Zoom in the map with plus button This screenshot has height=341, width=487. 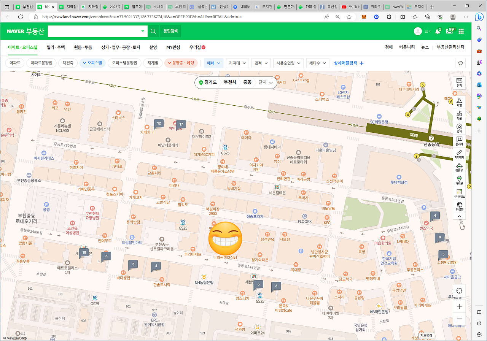459,306
